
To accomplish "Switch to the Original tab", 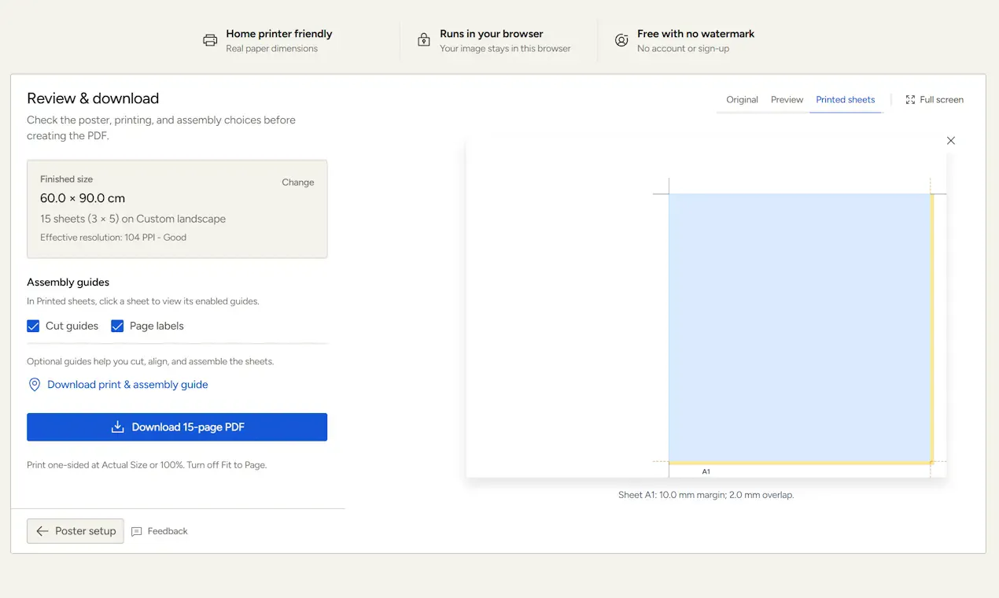I will pyautogui.click(x=742, y=100).
